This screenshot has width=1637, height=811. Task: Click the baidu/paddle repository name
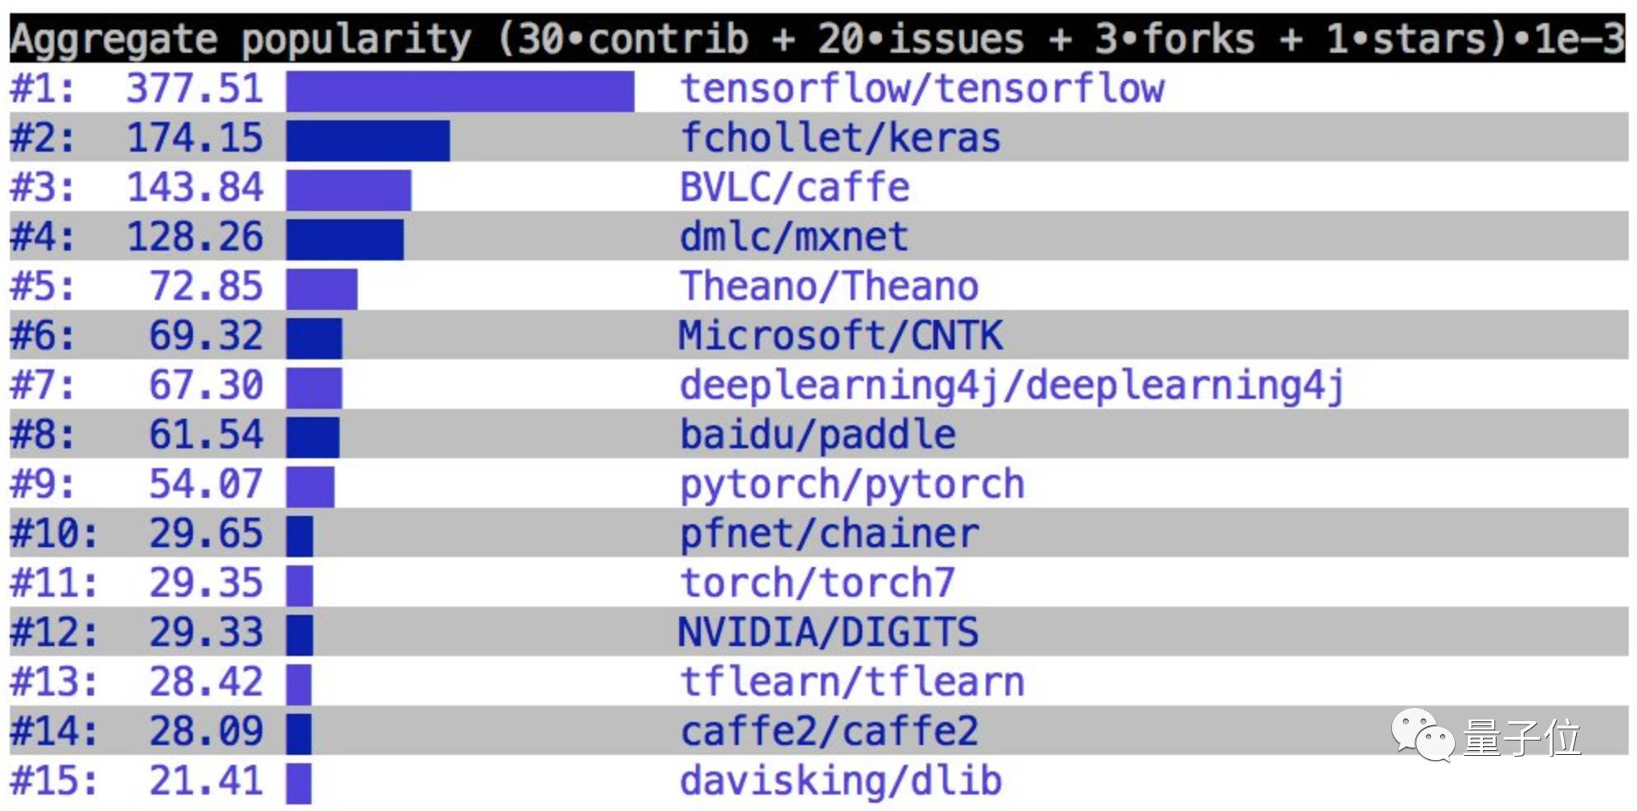818,434
